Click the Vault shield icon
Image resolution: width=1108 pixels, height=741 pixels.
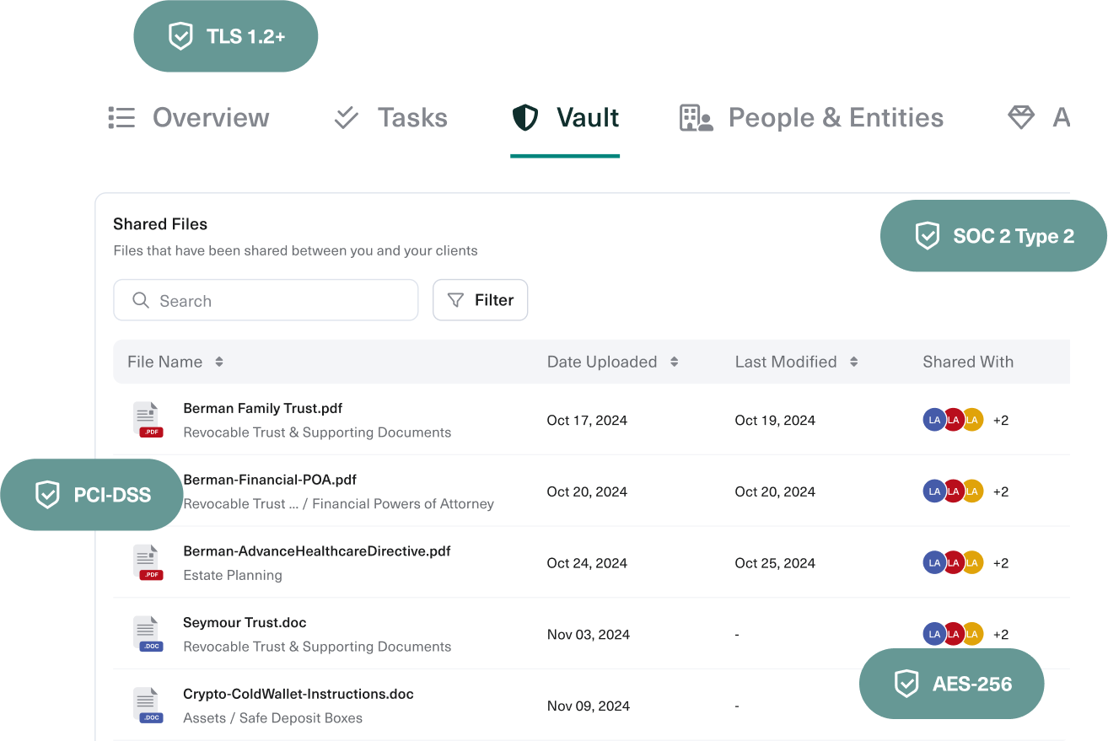pos(525,118)
